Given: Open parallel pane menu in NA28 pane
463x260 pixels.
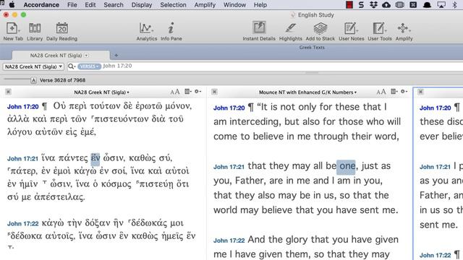Looking at the screenshot, I should (x=188, y=92).
